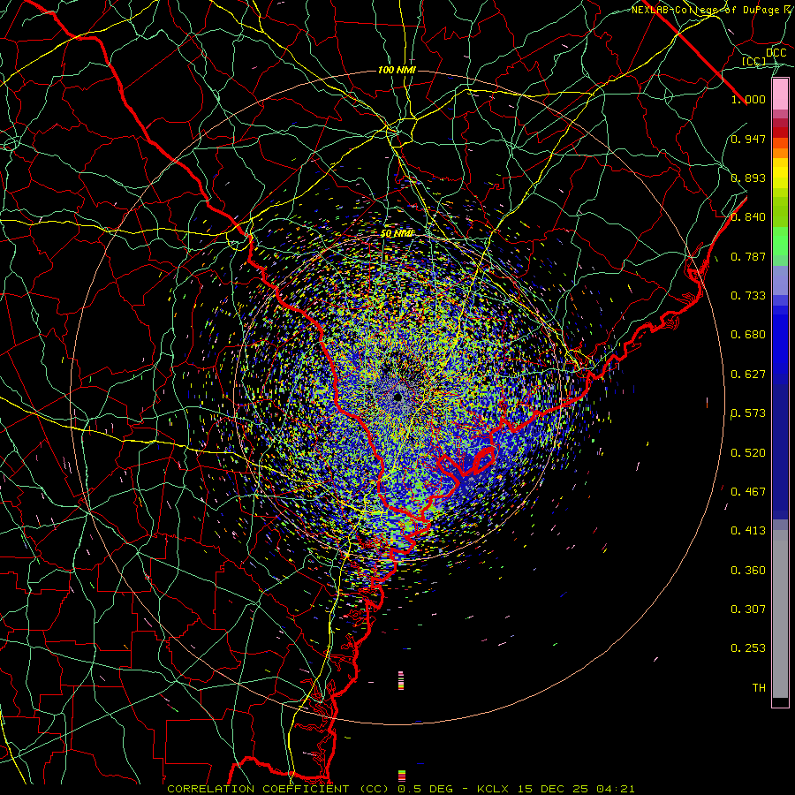
Task: Click the 100 NMI range ring label
Action: (397, 70)
